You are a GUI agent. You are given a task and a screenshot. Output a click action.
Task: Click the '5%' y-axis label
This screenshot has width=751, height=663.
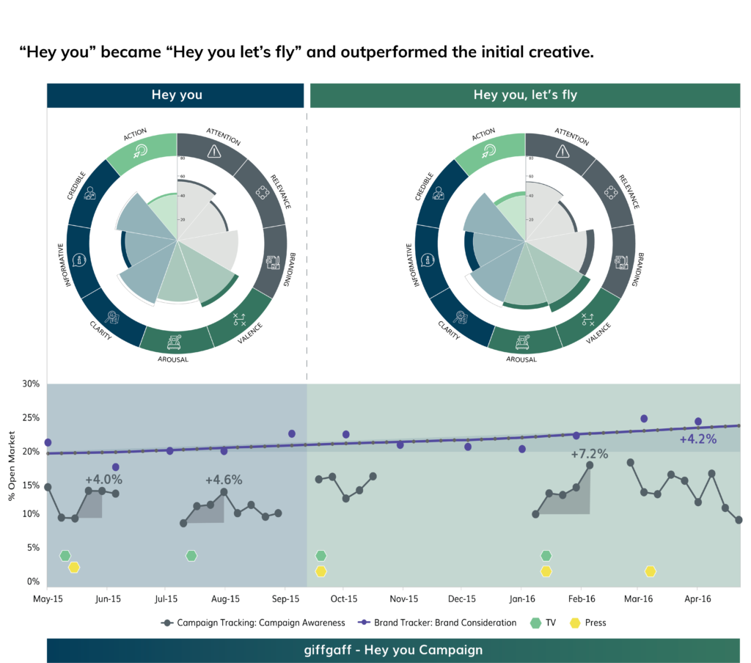click(x=33, y=548)
